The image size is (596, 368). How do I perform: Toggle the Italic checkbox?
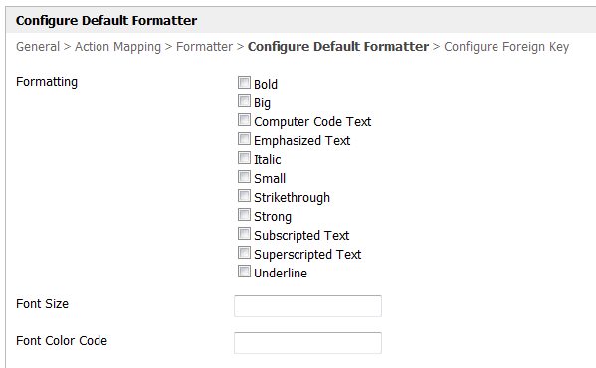[244, 157]
